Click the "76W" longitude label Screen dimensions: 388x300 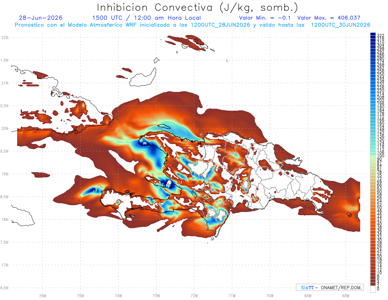pyautogui.click(x=42, y=295)
